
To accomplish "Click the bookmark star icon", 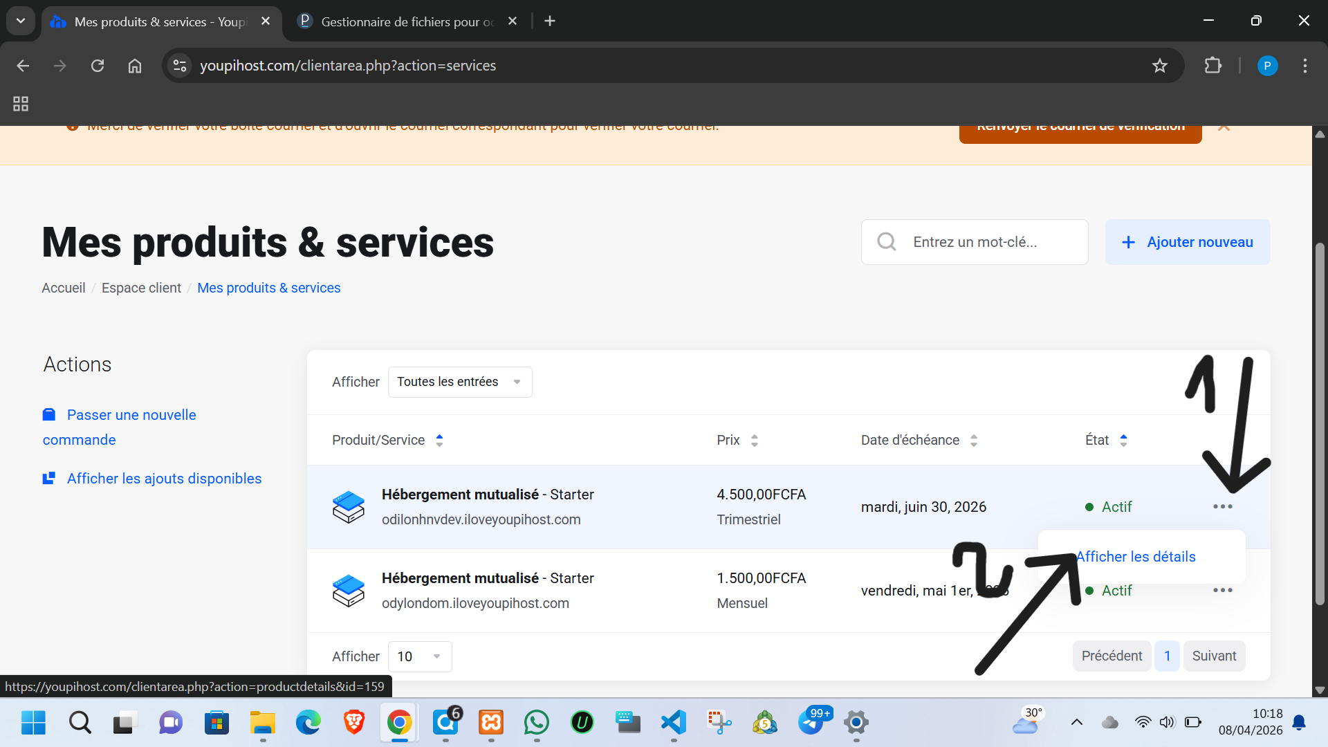I will [x=1159, y=66].
